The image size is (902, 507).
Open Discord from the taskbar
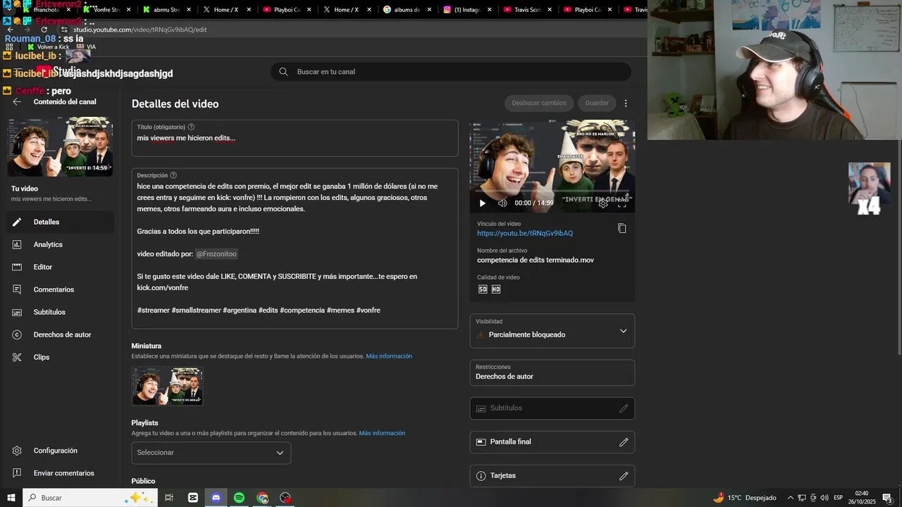[216, 498]
